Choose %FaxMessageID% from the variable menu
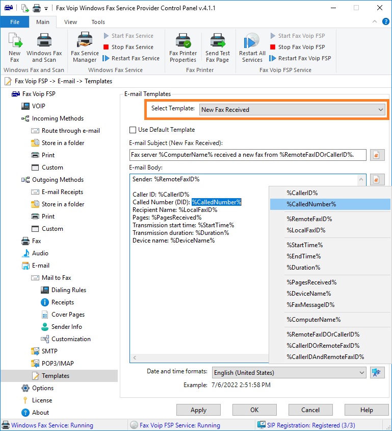Image resolution: width=392 pixels, height=431 pixels. click(x=330, y=305)
